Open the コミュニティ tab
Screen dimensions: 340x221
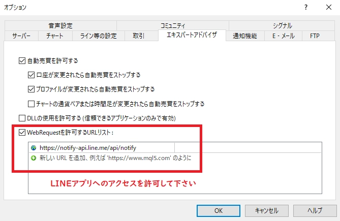[173, 25]
